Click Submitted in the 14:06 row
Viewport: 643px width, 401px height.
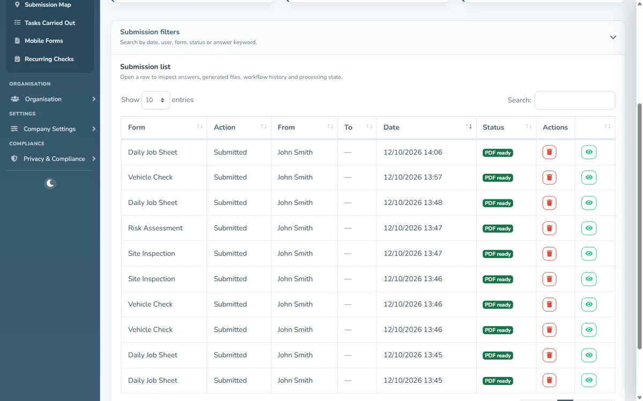(230, 152)
